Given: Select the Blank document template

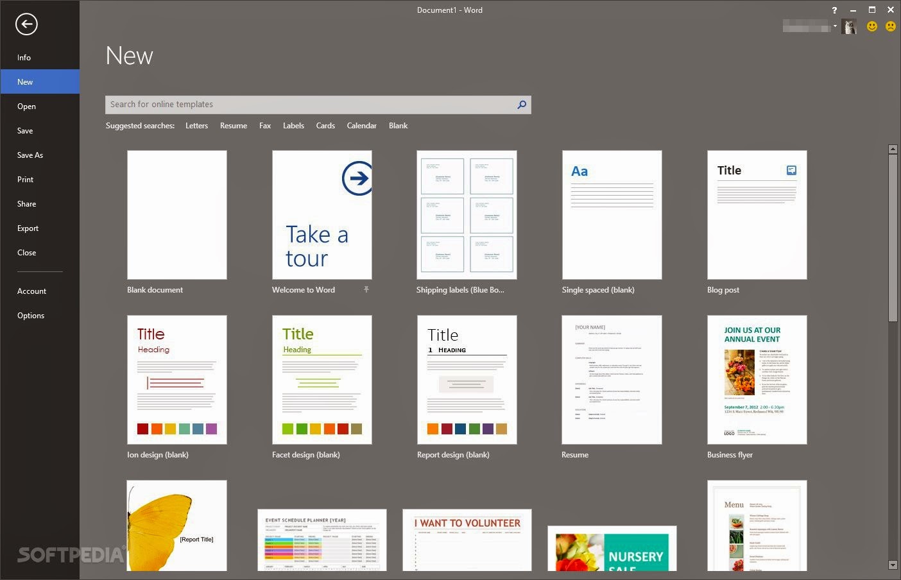Looking at the screenshot, I should pos(177,215).
